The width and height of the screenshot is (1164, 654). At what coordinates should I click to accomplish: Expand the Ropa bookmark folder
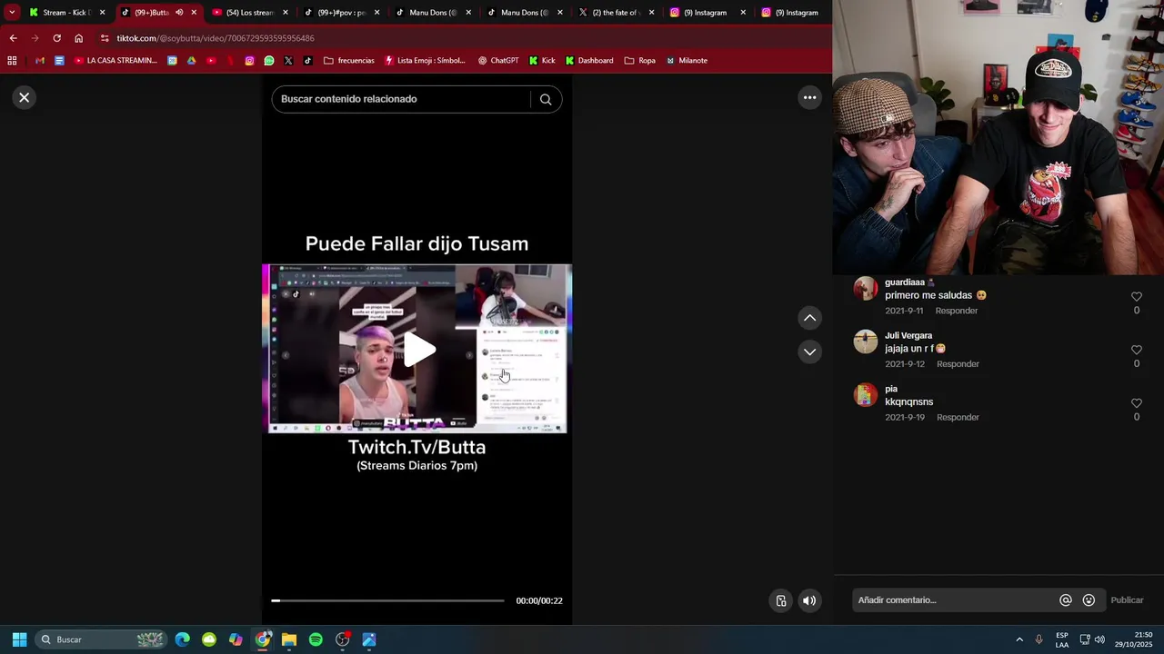[639, 61]
